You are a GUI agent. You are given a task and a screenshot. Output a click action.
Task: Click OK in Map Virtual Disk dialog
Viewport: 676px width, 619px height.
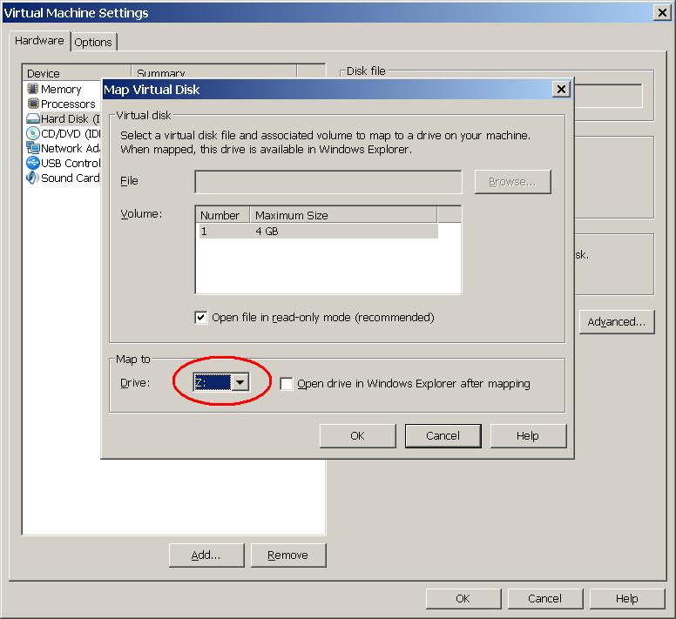coord(357,436)
